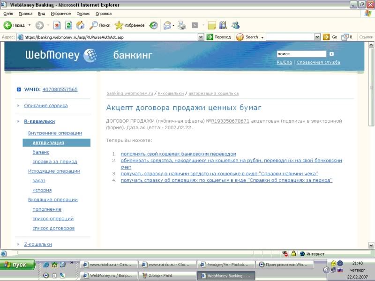Switch to 2.bmp - Paint taskbar window
375x281 pixels.
(167, 275)
